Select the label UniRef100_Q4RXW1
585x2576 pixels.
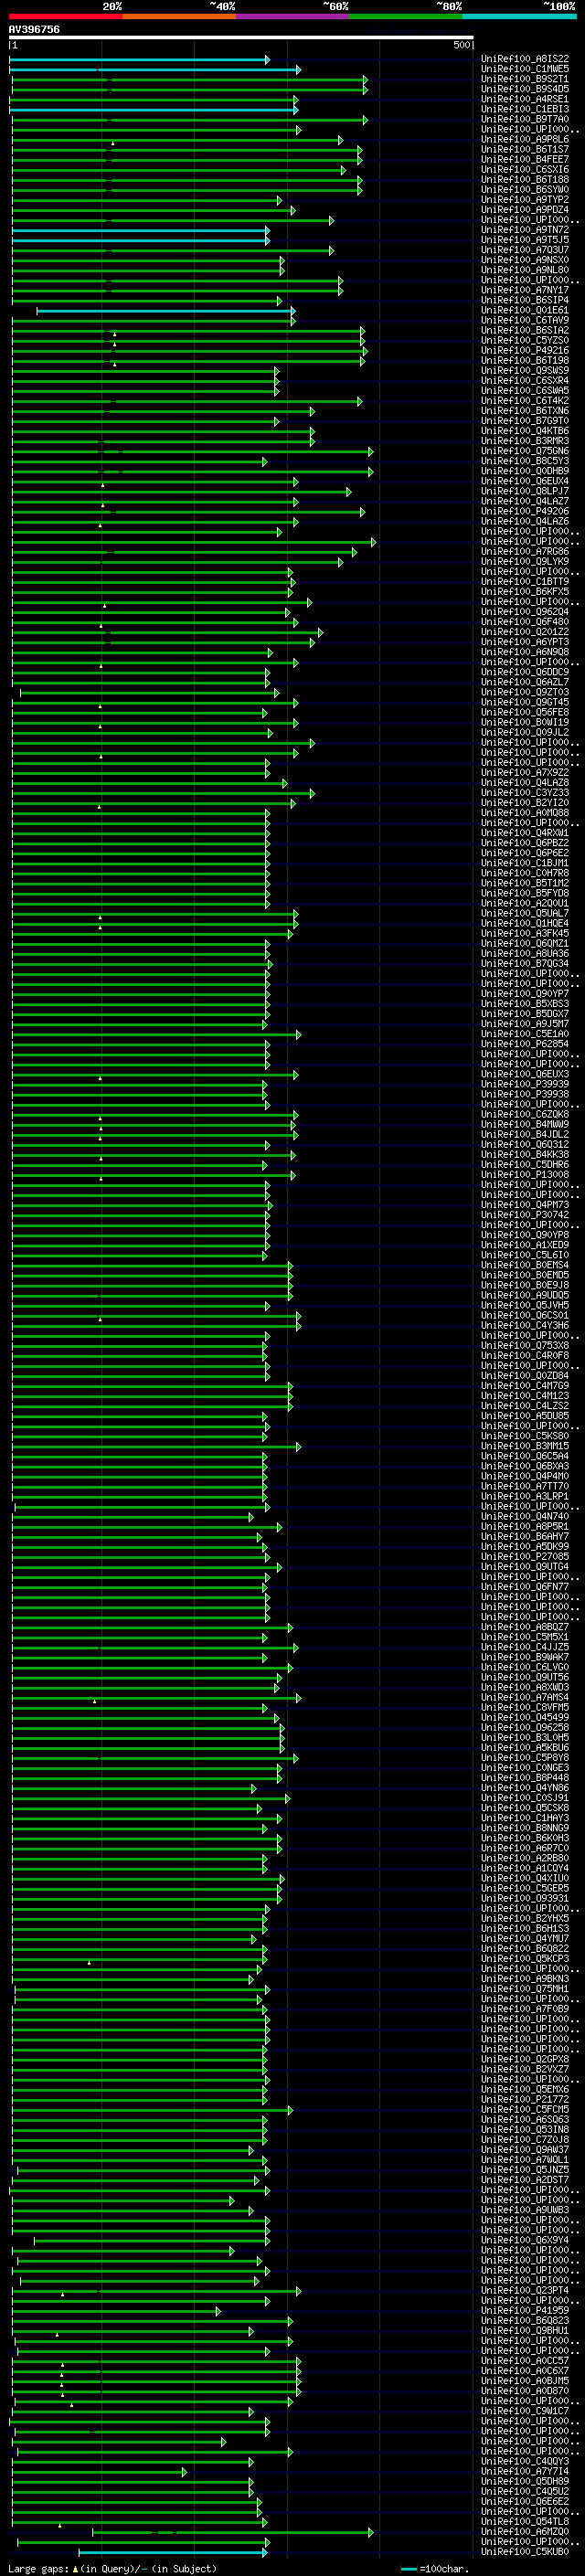[525, 832]
